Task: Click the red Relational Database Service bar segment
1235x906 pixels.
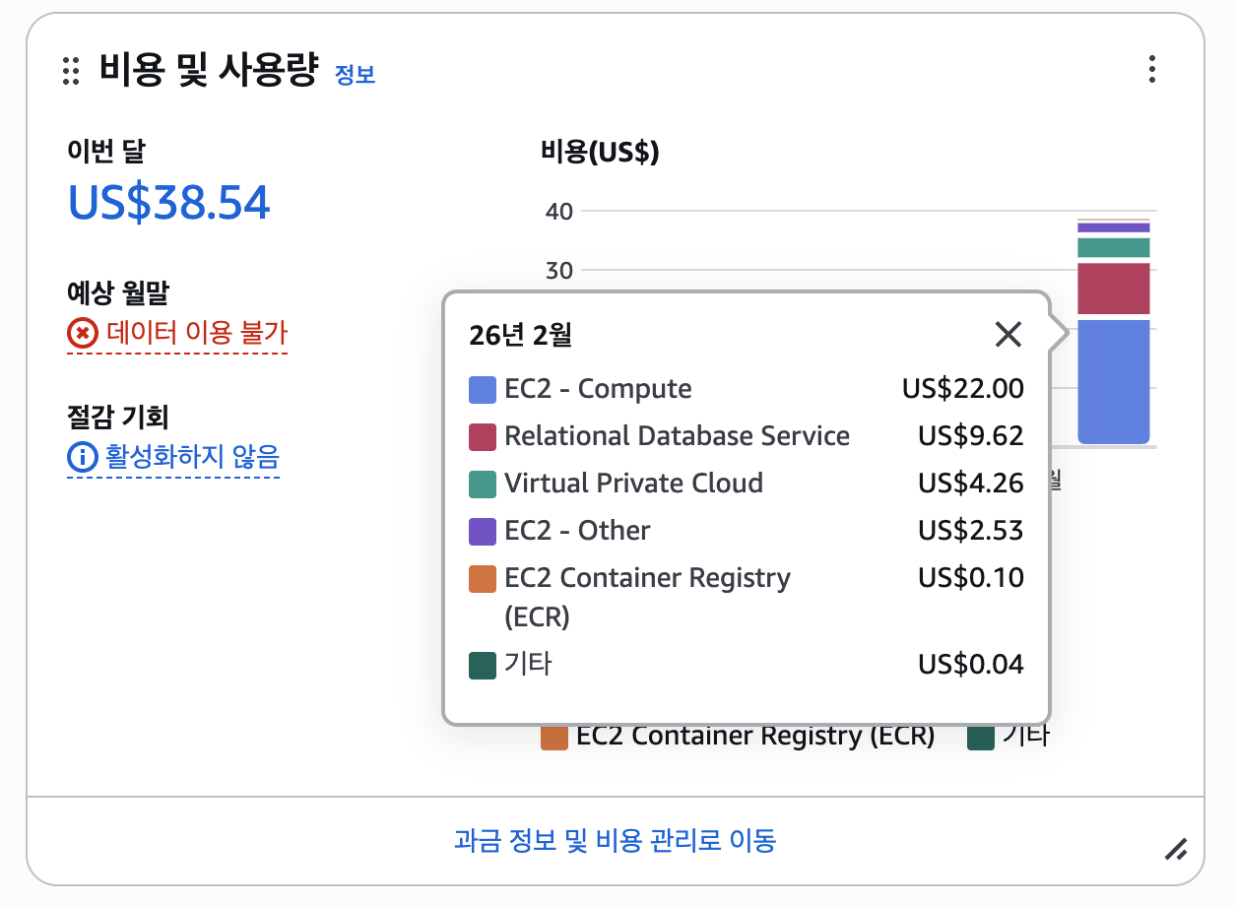Action: click(x=1114, y=289)
